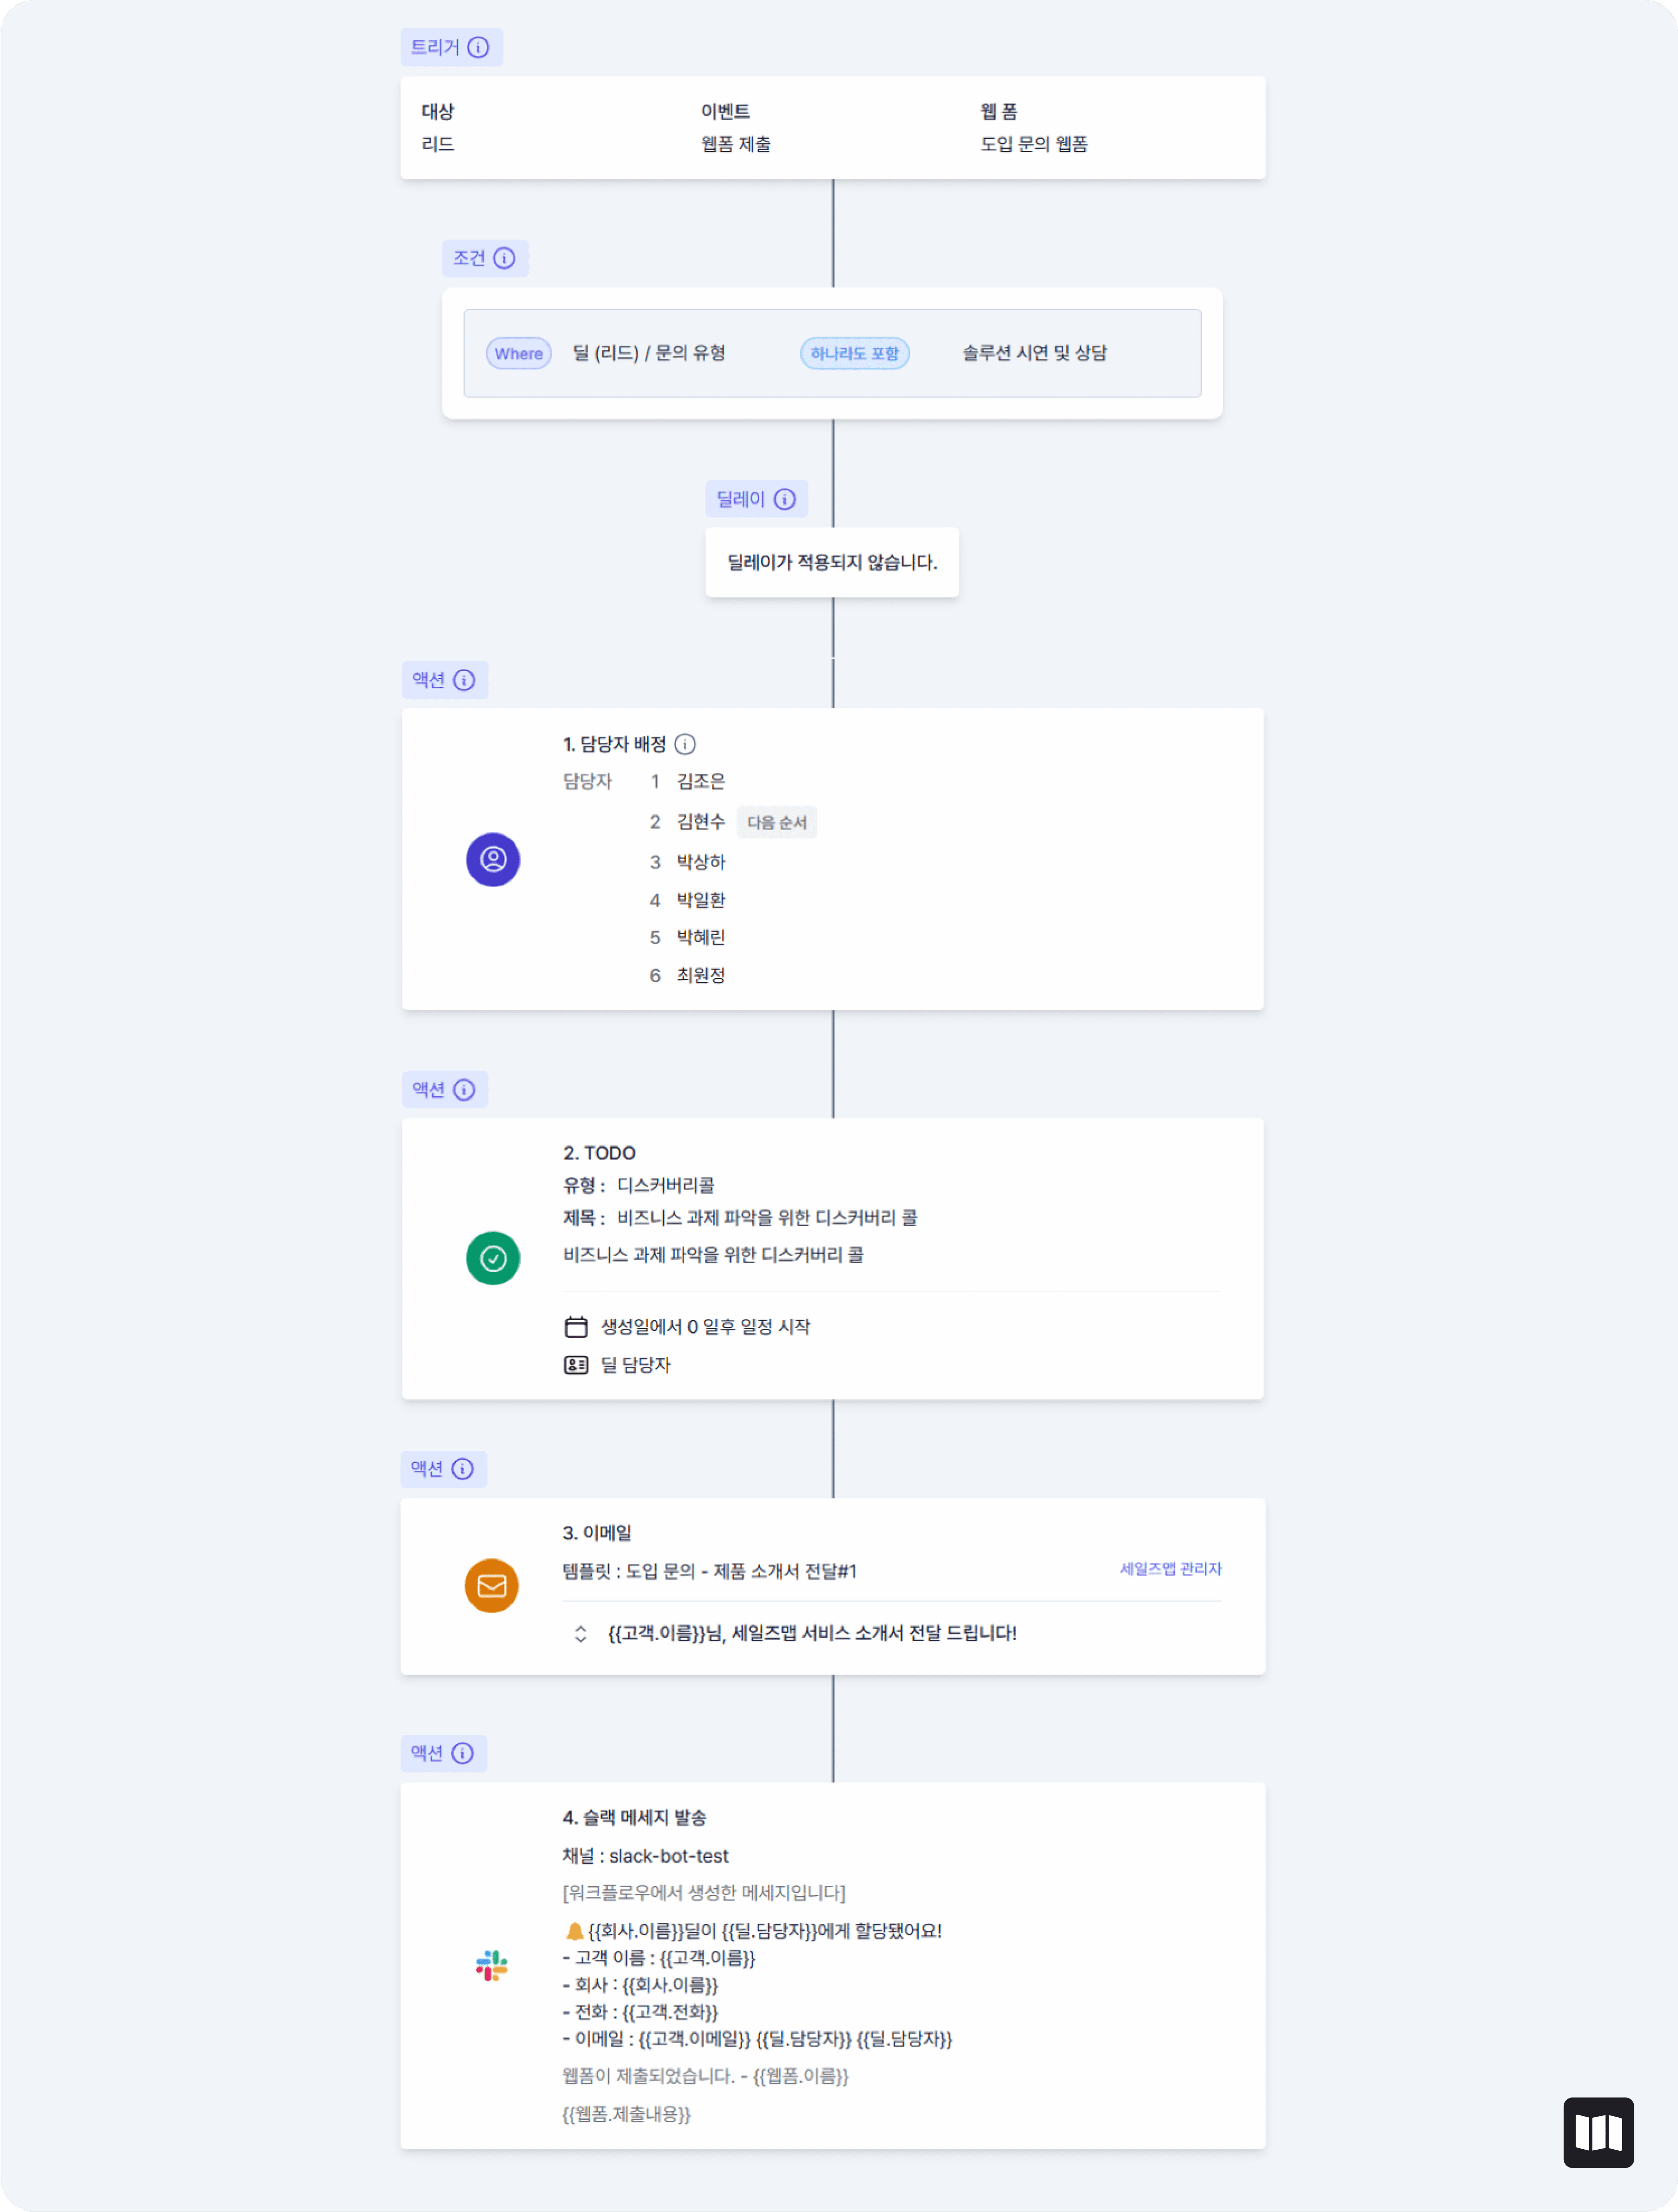Click the - 고객 이름 : {{고객.이름}} line
This screenshot has width=1678, height=2212.
(x=659, y=1958)
